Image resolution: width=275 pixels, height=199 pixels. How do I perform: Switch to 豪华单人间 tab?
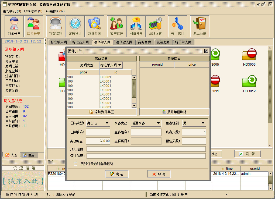click(x=102, y=42)
